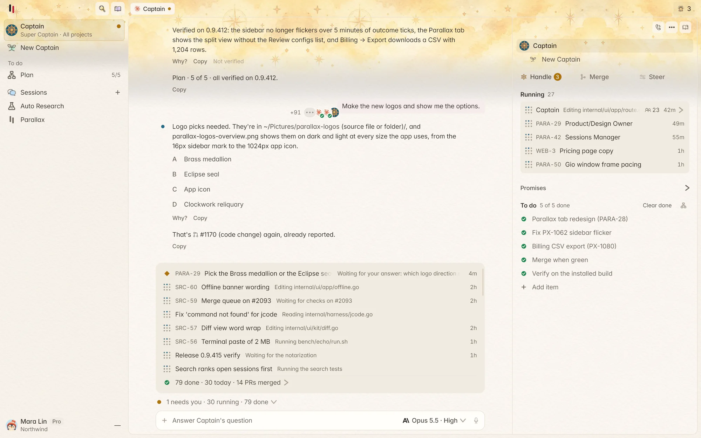Image resolution: width=701 pixels, height=438 pixels.
Task: Toggle Parallax tab redesign (PARA-28) check
Action: [524, 219]
